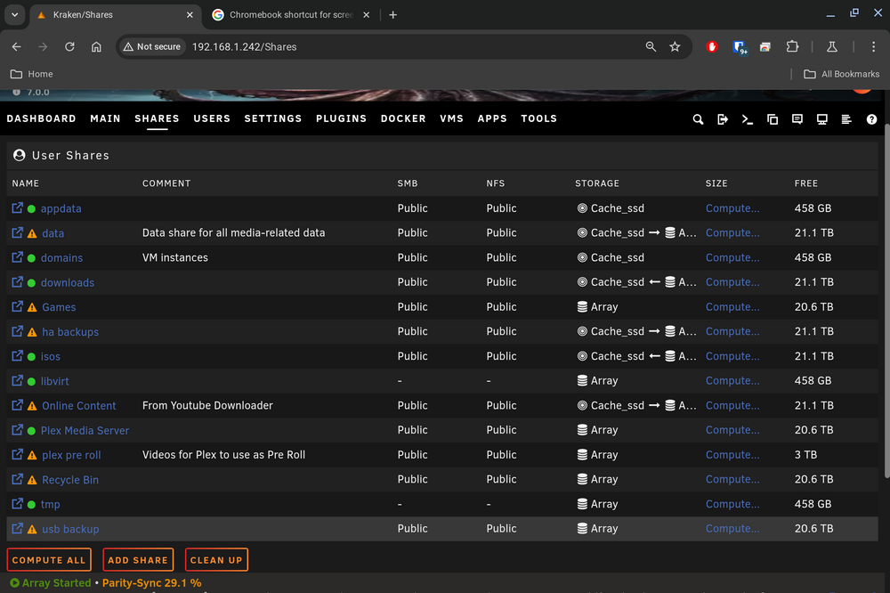Open the Plex Media Server share link

click(x=85, y=431)
